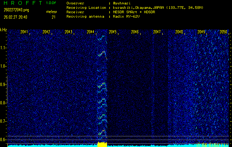Click the meteor count label
This screenshot has width=232, height=147.
point(51,12)
